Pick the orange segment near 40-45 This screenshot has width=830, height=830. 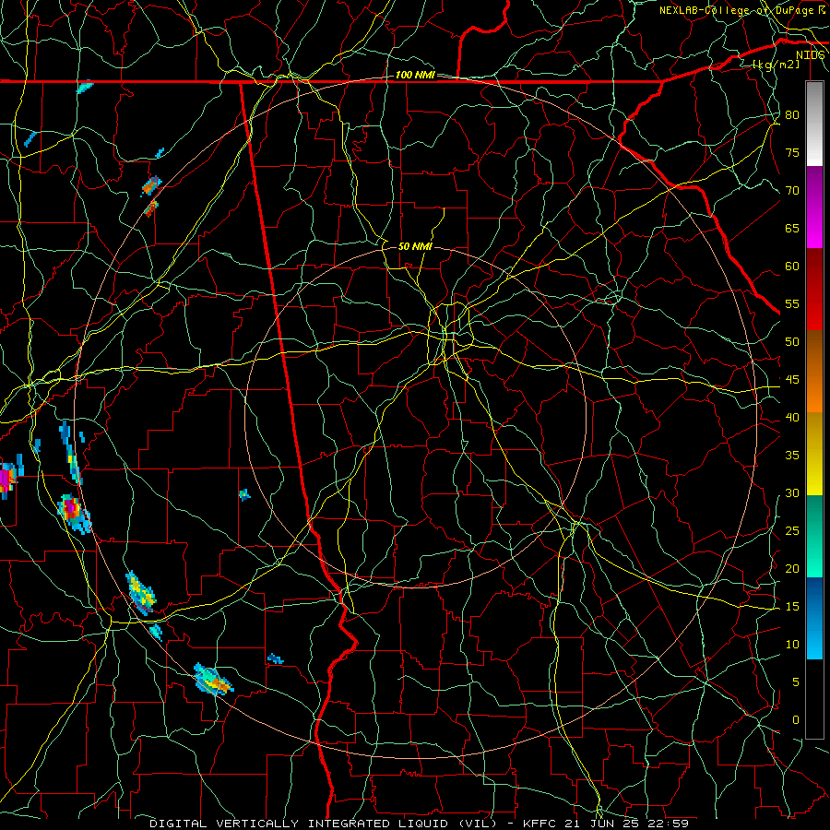click(814, 392)
